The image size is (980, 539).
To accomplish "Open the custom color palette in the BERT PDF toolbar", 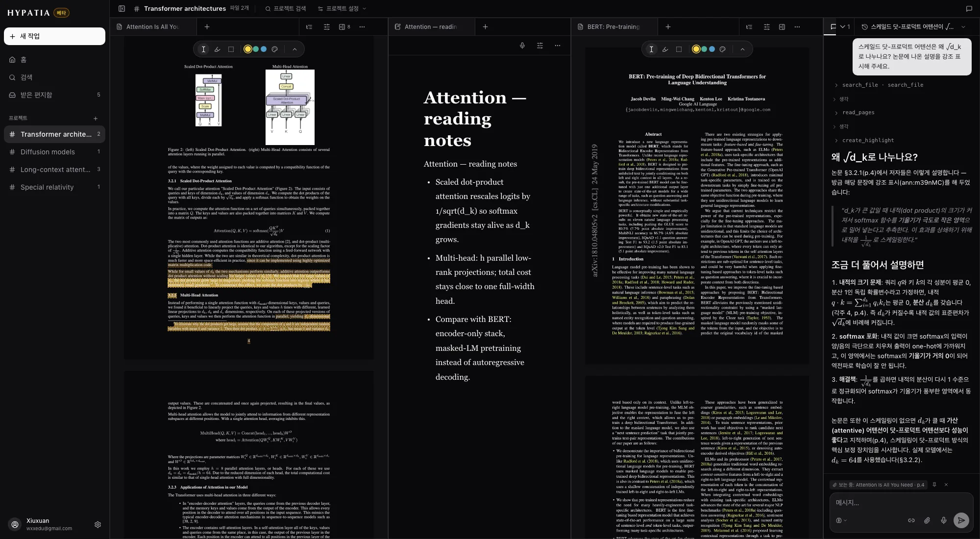I will click(x=722, y=49).
